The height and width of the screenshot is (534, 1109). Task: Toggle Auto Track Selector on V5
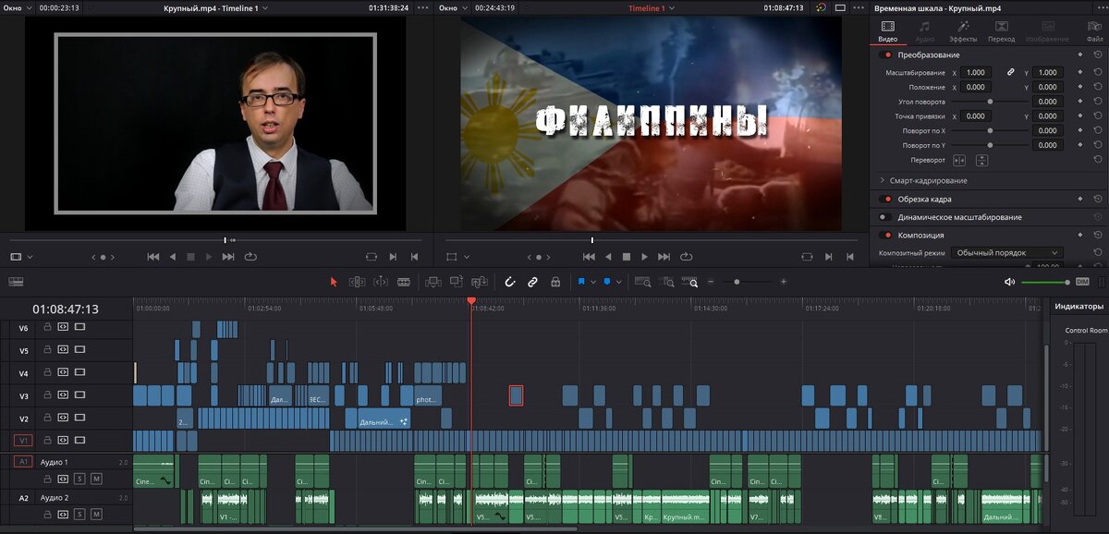(63, 350)
